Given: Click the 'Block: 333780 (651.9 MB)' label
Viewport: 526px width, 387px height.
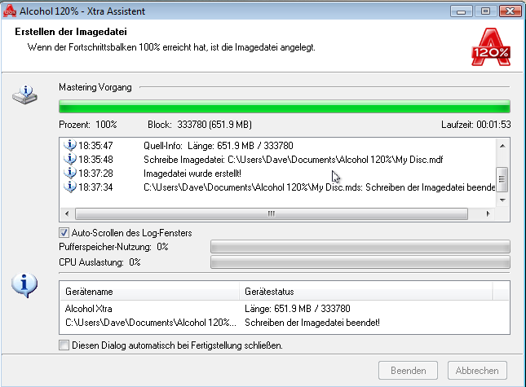Looking at the screenshot, I should click(200, 125).
